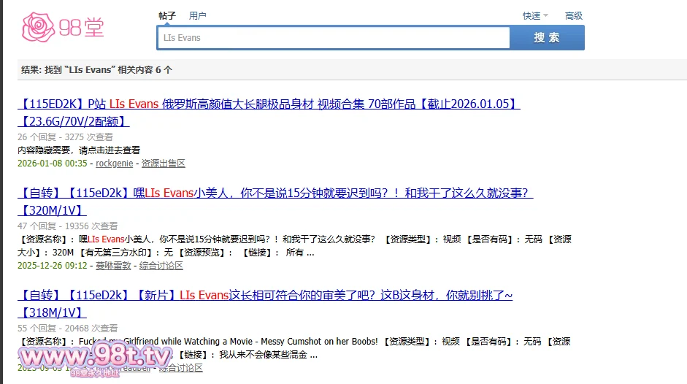Switch to the 用户 search tab

pyautogui.click(x=197, y=15)
